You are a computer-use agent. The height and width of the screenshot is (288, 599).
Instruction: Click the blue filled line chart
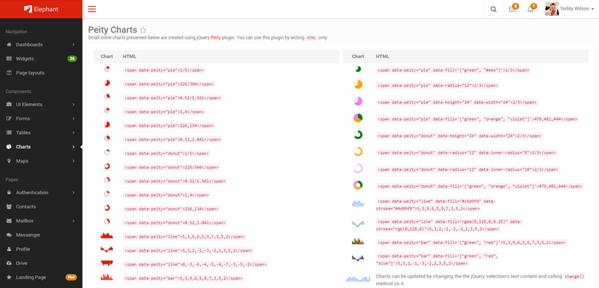tap(358, 204)
